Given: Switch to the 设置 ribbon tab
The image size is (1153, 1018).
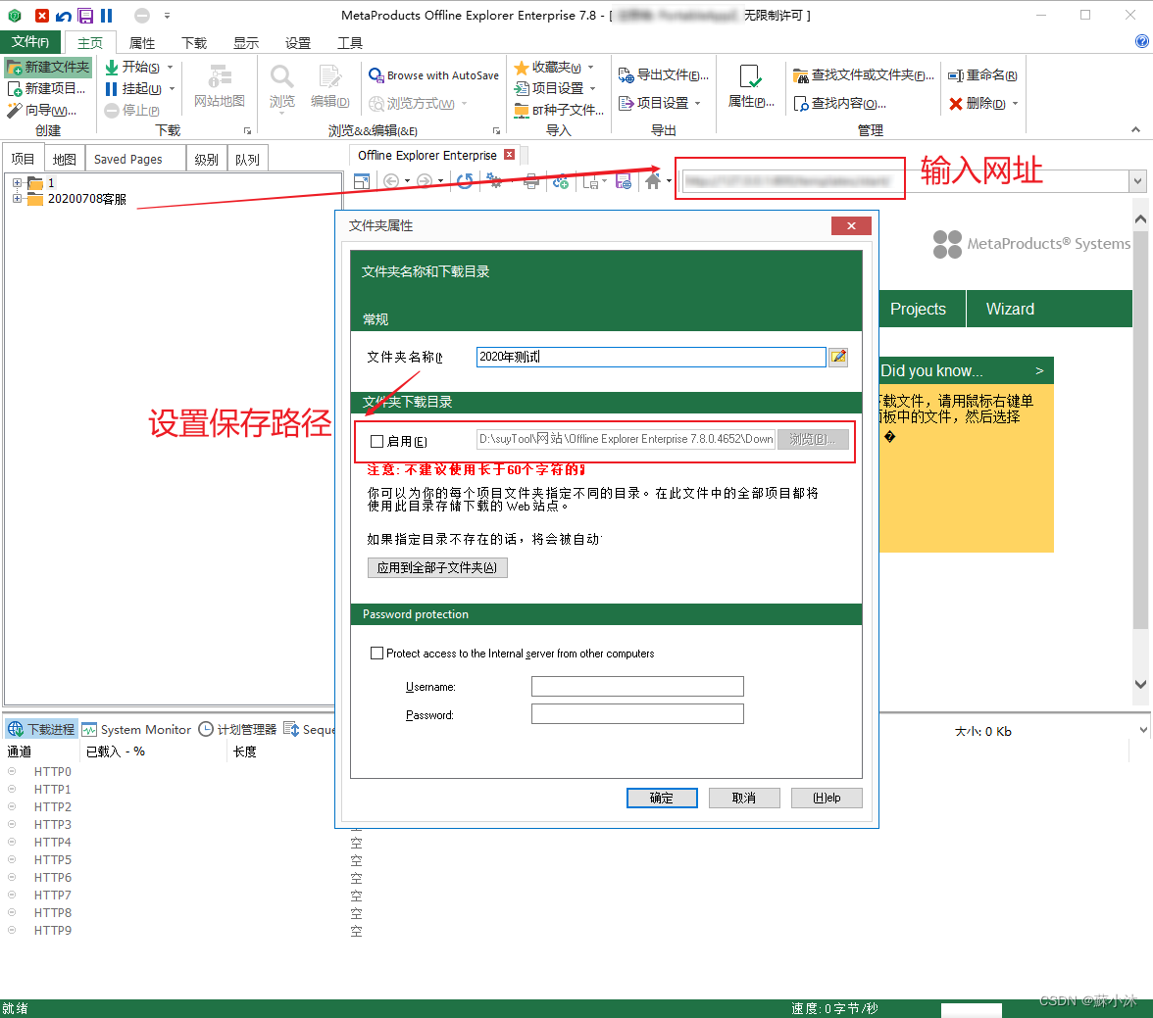Looking at the screenshot, I should click(298, 43).
